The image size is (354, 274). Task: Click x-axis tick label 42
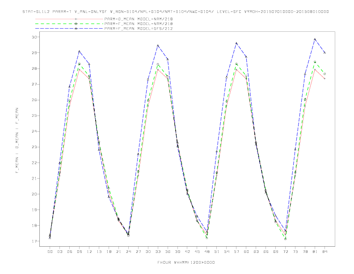click(187, 252)
